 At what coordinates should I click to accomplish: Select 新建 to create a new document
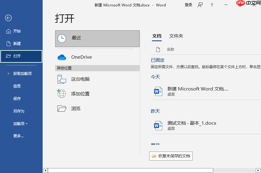tap(21, 44)
